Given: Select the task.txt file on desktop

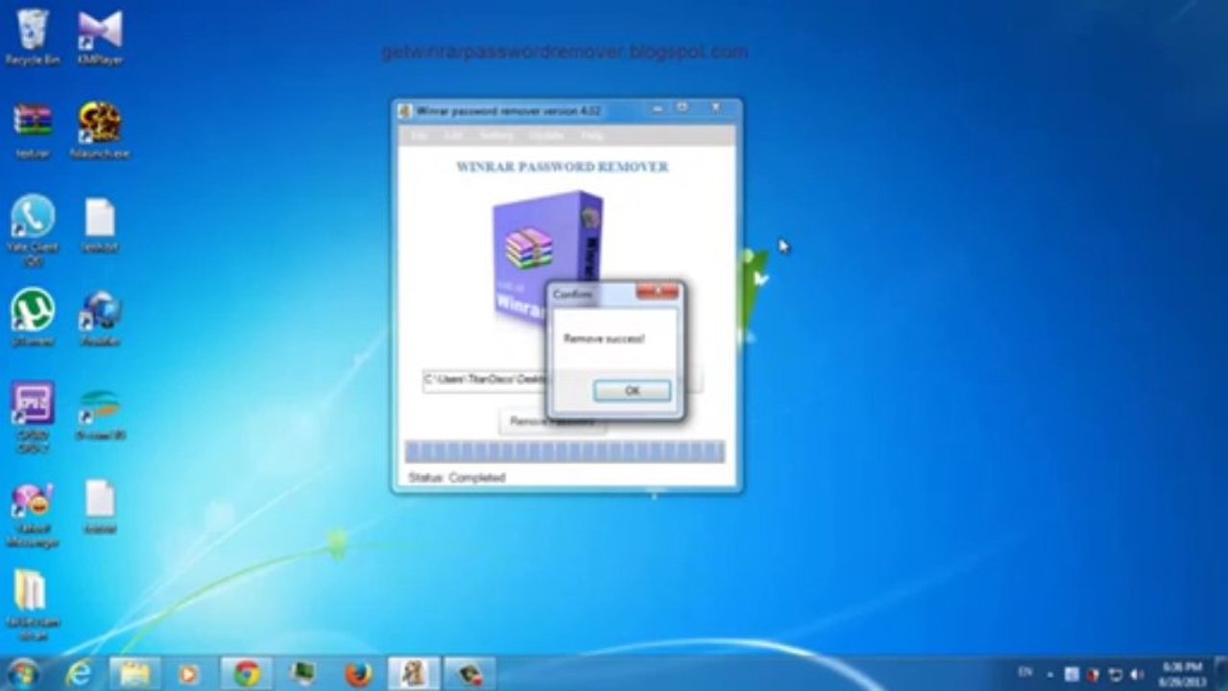Looking at the screenshot, I should (x=100, y=226).
